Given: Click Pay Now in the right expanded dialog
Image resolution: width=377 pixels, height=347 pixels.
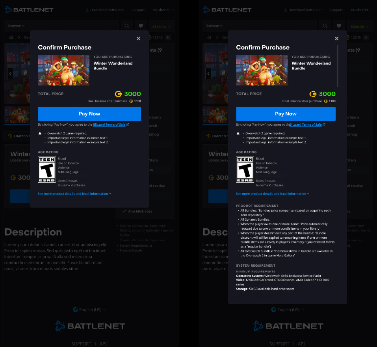Looking at the screenshot, I should pyautogui.click(x=286, y=114).
